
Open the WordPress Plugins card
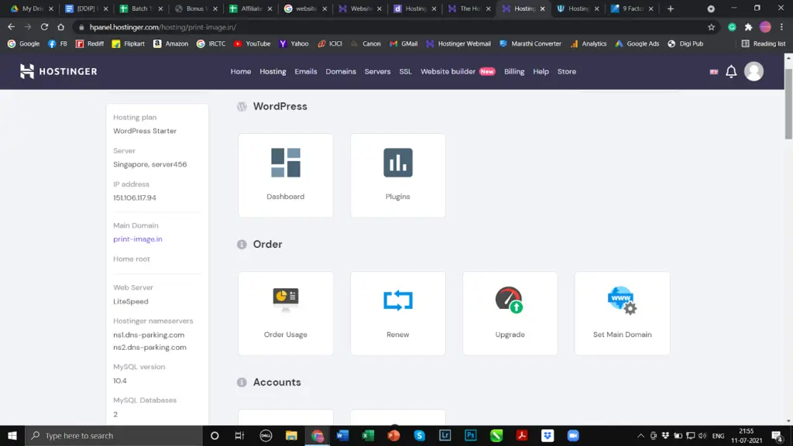pyautogui.click(x=397, y=175)
